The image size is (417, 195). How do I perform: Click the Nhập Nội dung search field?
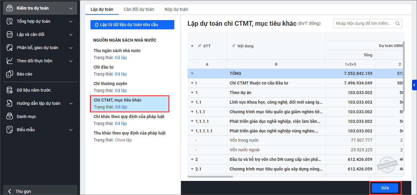(364, 23)
